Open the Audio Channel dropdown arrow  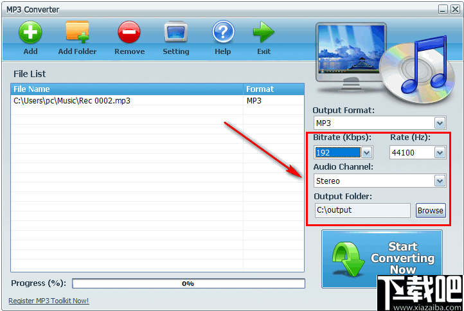tap(440, 181)
